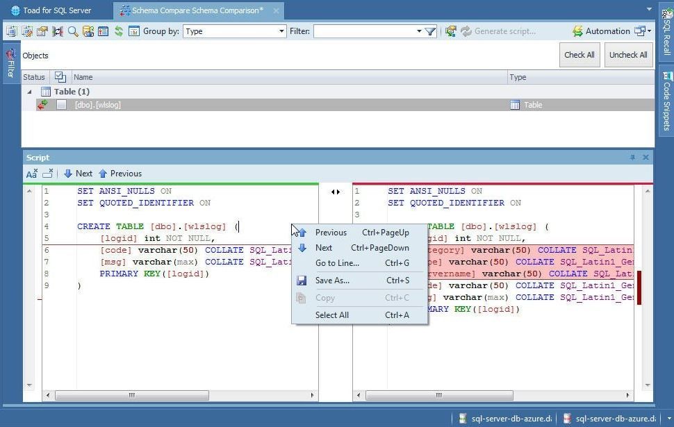Click the synchronization icon left of Generate script
The image size is (674, 427).
(x=450, y=31)
